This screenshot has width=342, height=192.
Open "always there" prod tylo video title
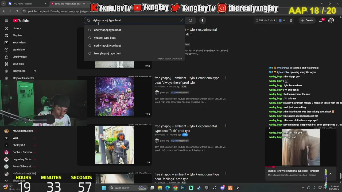pyautogui.click(x=187, y=80)
